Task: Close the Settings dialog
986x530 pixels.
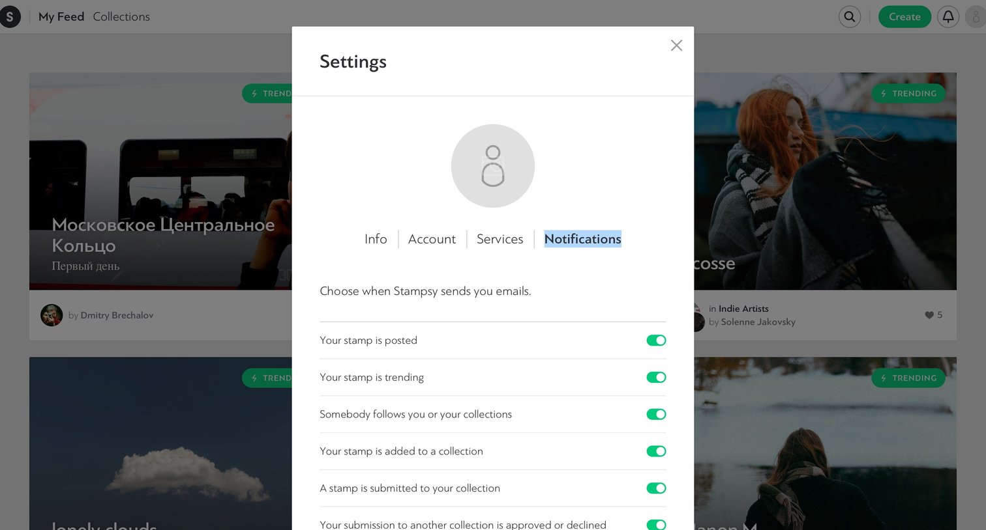Action: pyautogui.click(x=676, y=45)
